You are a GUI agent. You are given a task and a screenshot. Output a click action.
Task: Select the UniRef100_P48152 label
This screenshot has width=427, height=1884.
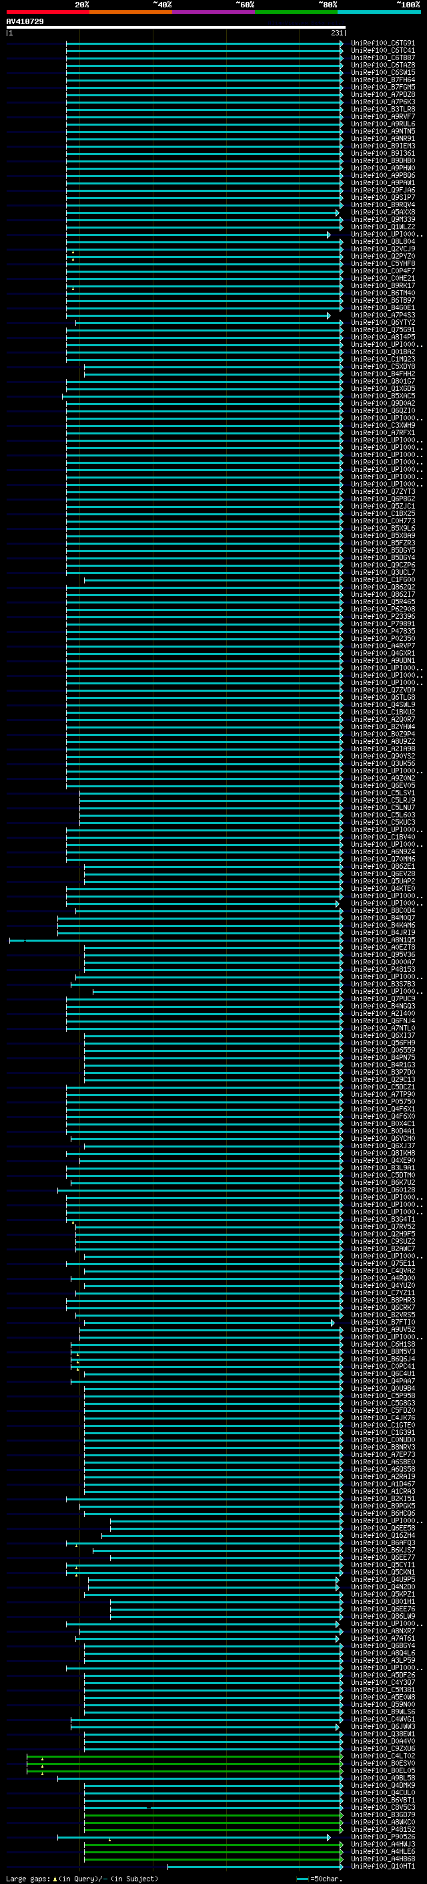(x=383, y=1829)
